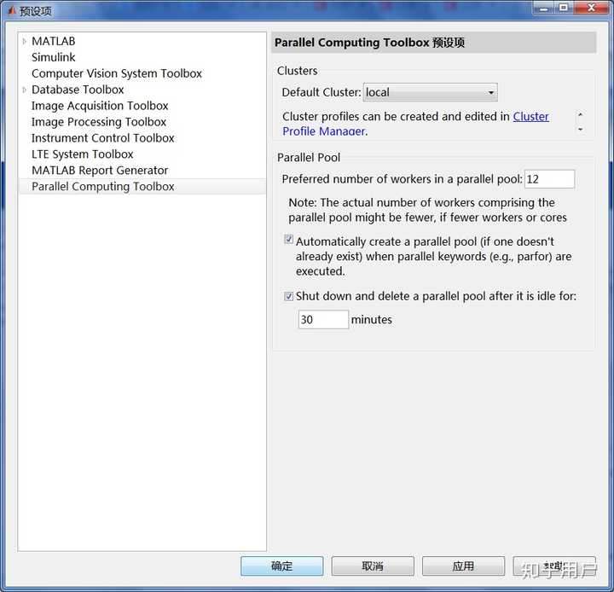
Task: Click the preferred number of workers field
Action: 549,179
